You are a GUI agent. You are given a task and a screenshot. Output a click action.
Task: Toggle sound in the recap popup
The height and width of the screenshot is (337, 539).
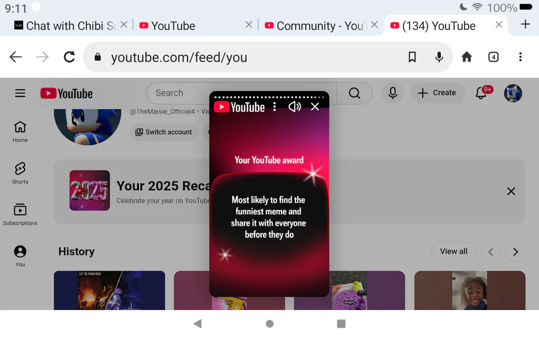click(294, 107)
